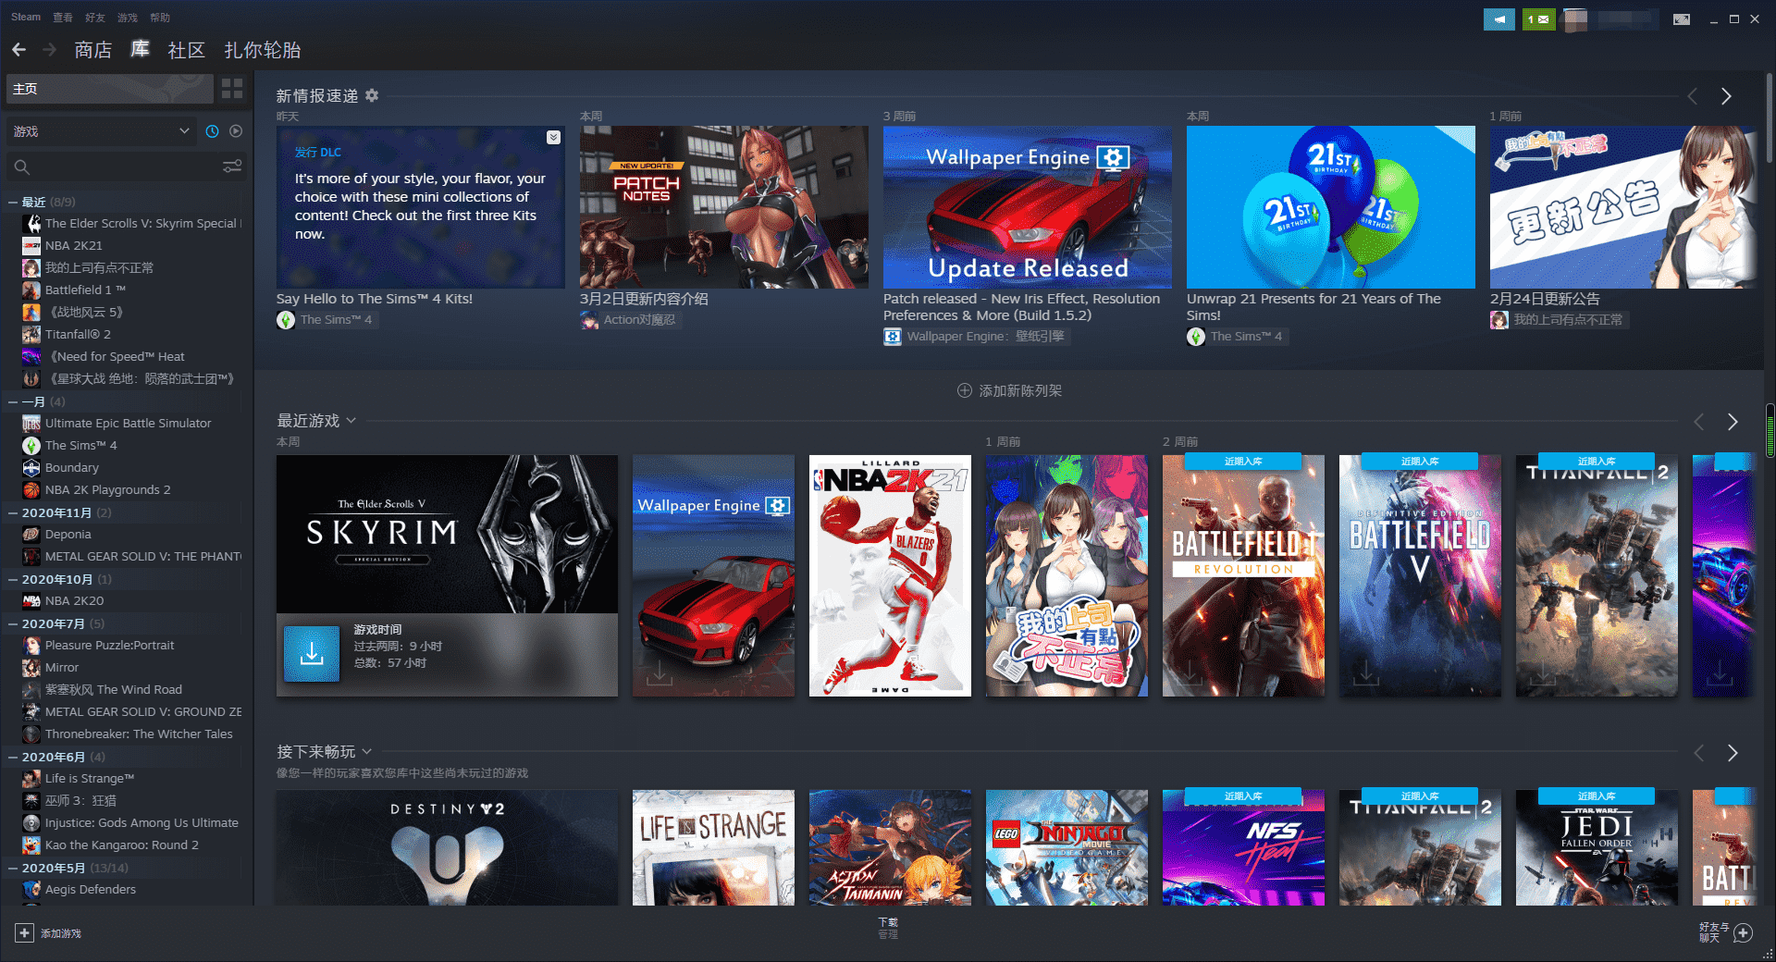1776x962 pixels.
Task: Add a new shelf
Action: [x=1009, y=390]
